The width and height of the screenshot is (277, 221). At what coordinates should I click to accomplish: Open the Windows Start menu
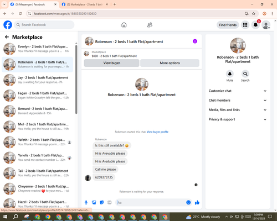(5, 217)
